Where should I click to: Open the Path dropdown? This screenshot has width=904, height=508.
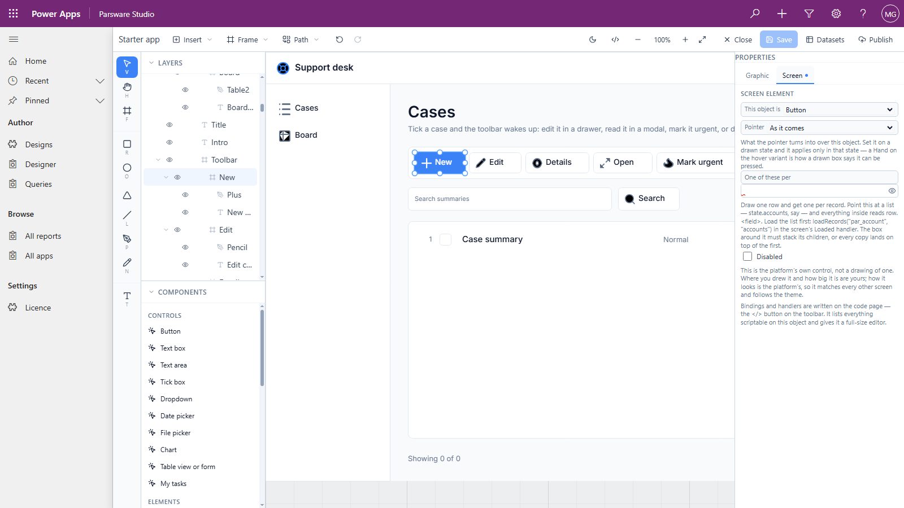coord(301,40)
